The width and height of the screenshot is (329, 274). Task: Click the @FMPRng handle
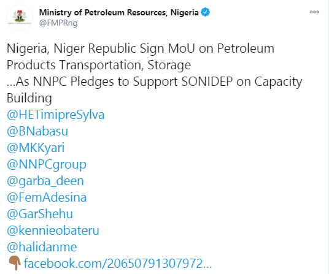[58, 23]
